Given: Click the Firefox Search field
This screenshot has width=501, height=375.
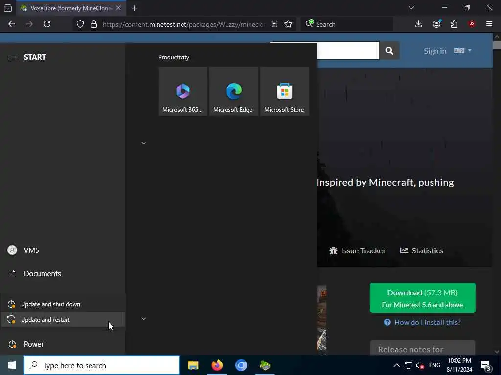Looking at the screenshot, I should (347, 24).
